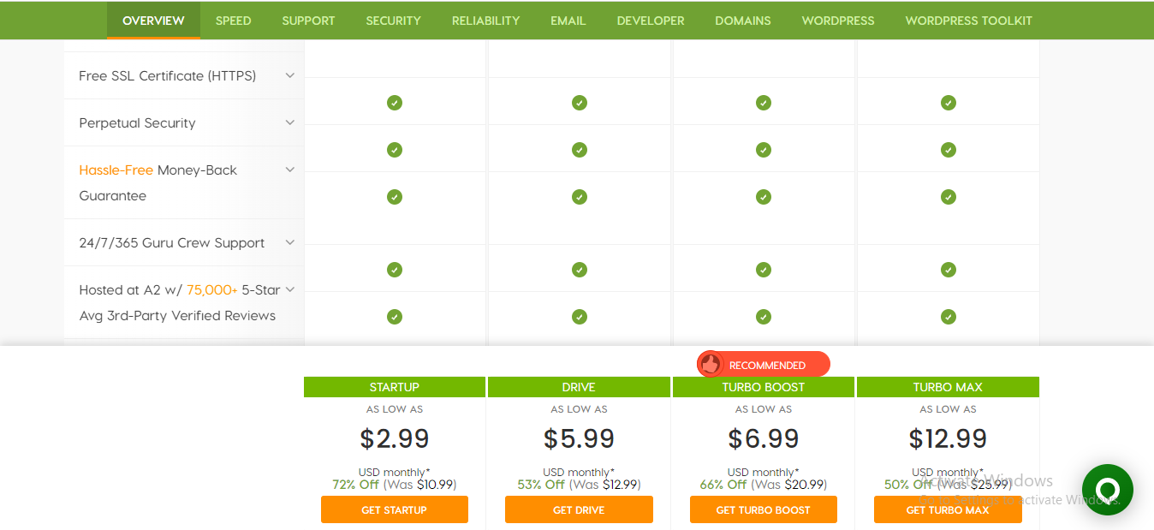The image size is (1154, 530).
Task: Click the Get Drive button
Action: tap(579, 509)
